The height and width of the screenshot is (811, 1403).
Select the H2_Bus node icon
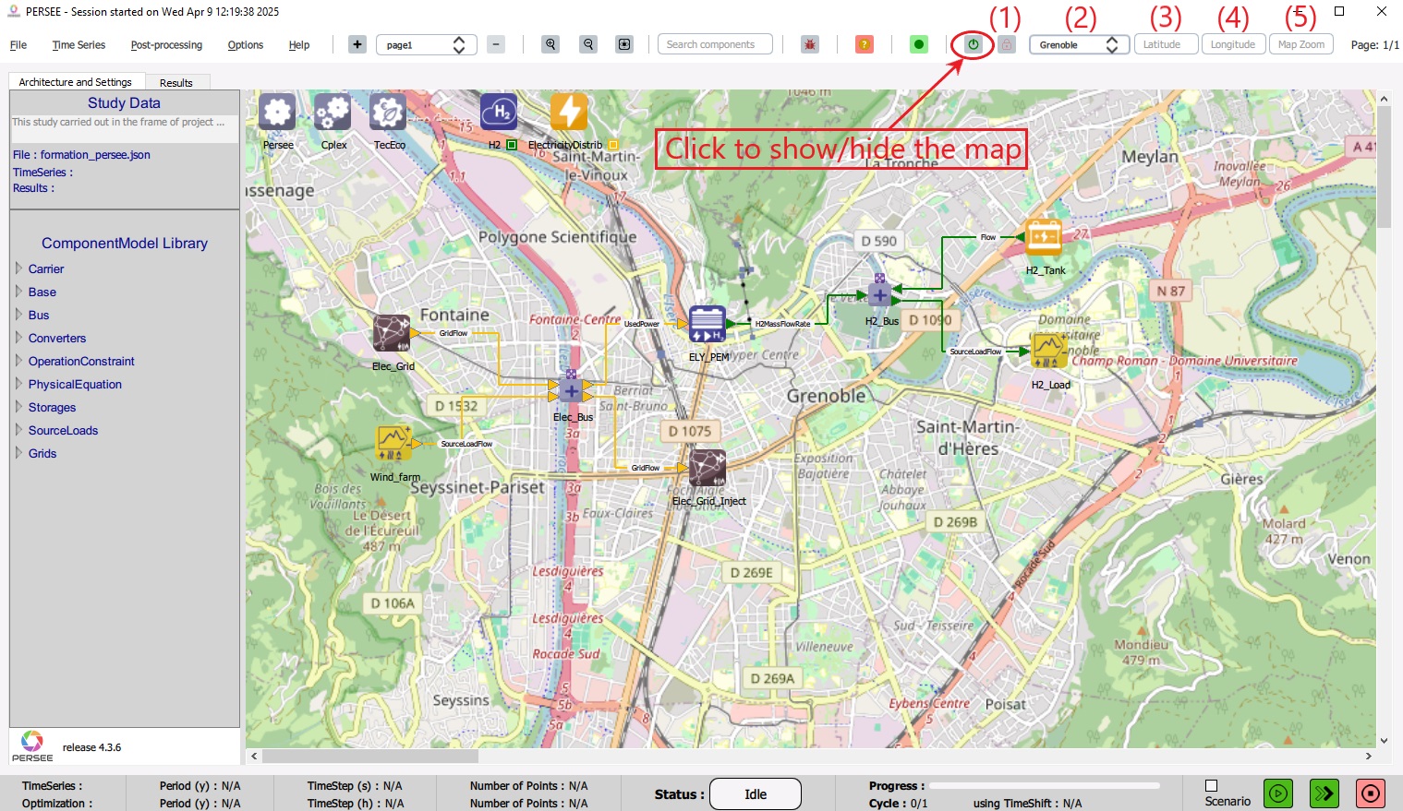click(879, 293)
